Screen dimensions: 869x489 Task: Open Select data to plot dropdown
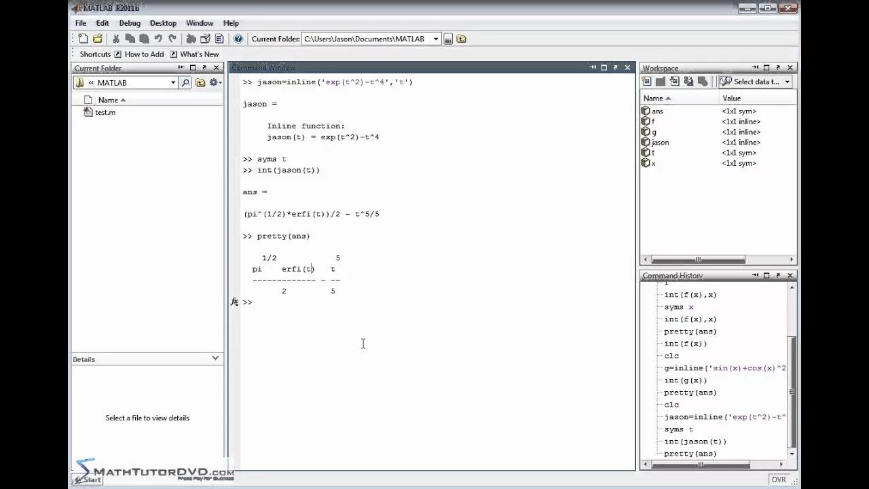pos(756,81)
